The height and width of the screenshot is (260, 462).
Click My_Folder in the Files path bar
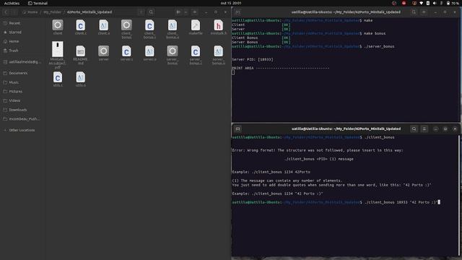(52, 12)
